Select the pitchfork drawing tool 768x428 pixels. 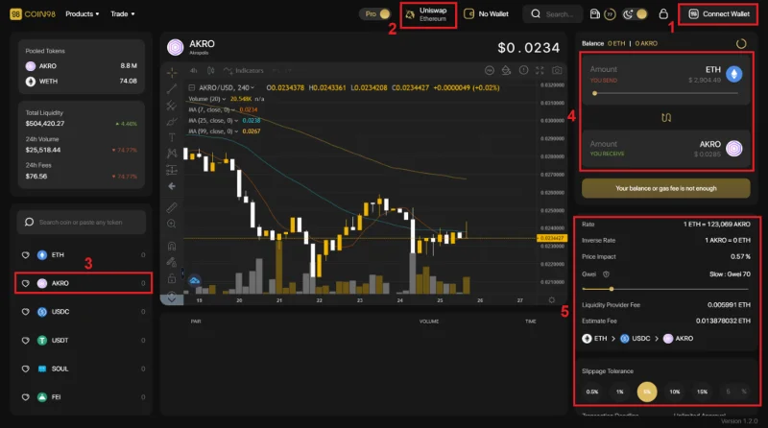pyautogui.click(x=172, y=106)
